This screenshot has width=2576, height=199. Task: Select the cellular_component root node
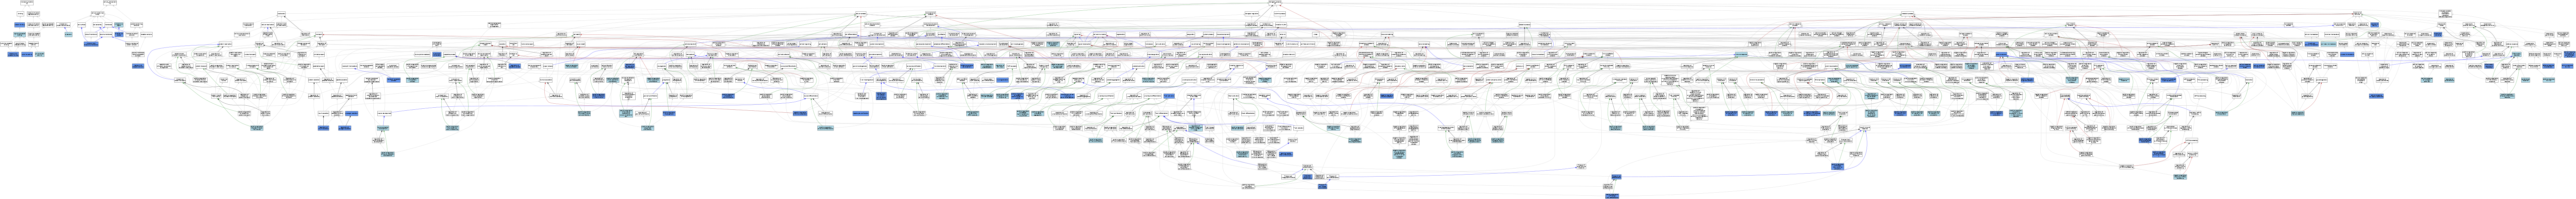click(110, 3)
